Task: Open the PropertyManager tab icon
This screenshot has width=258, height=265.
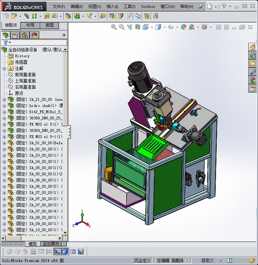Action: pyautogui.click(x=15, y=35)
